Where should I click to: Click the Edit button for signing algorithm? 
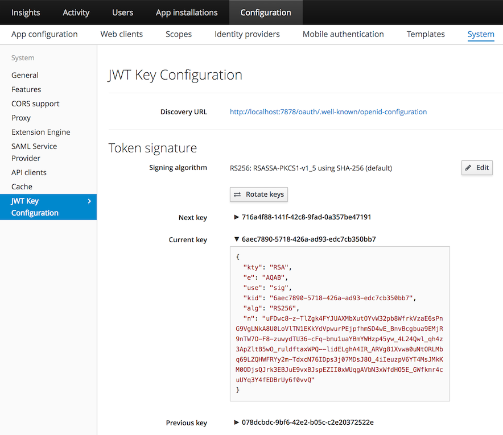[477, 168]
